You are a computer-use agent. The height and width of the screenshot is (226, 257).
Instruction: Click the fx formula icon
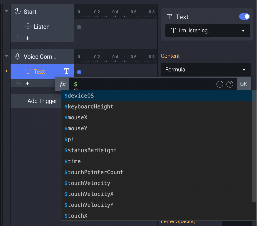[62, 84]
